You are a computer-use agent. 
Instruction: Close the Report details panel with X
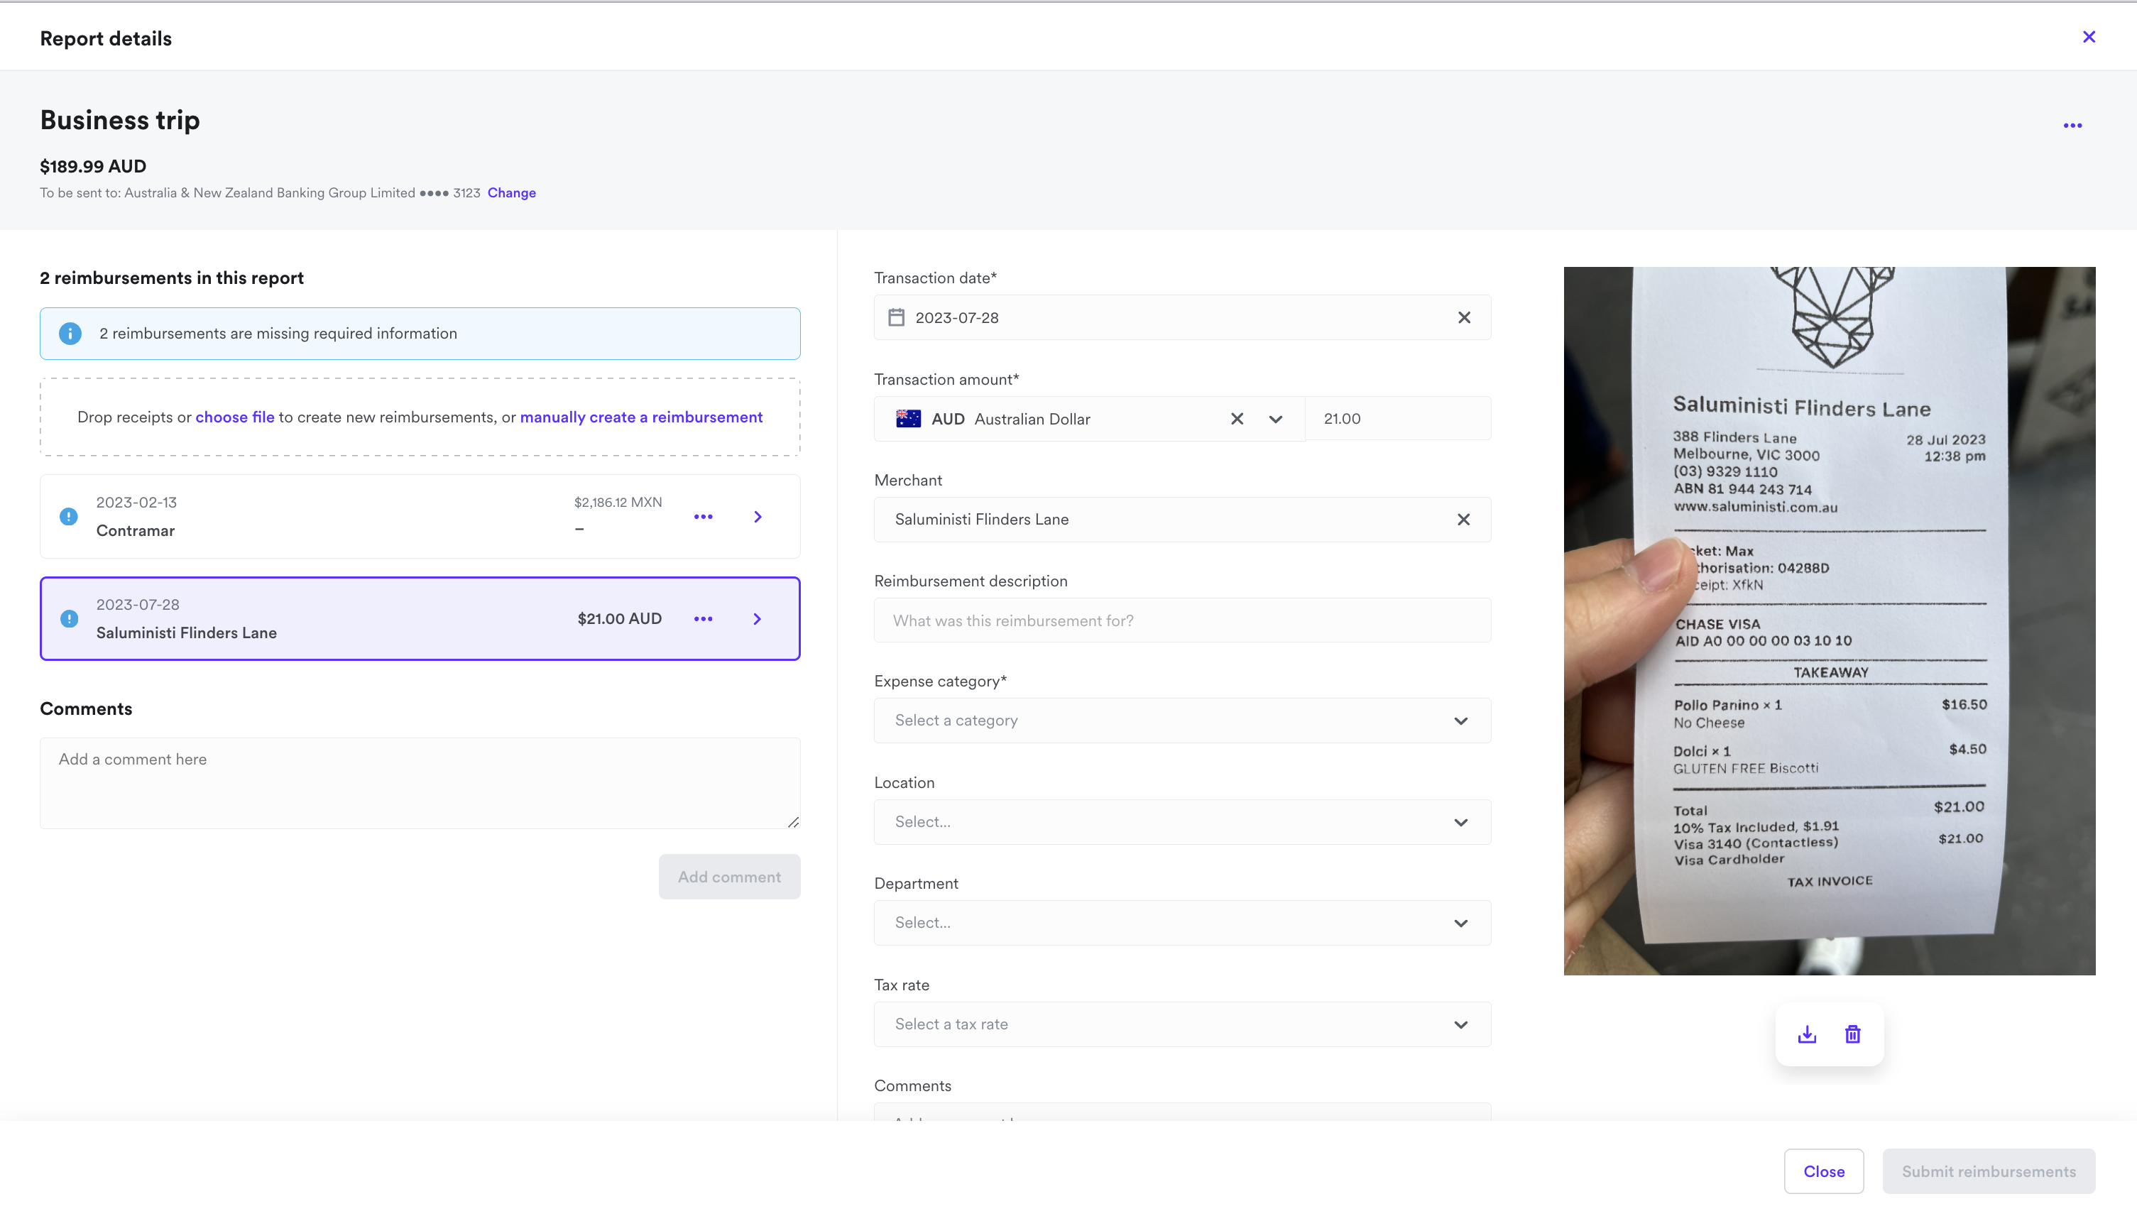(2088, 37)
